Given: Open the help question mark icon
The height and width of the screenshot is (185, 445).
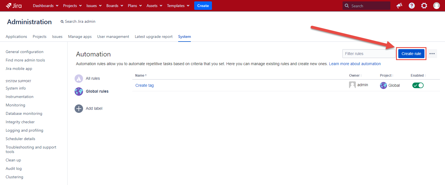Looking at the screenshot, I should point(412,6).
